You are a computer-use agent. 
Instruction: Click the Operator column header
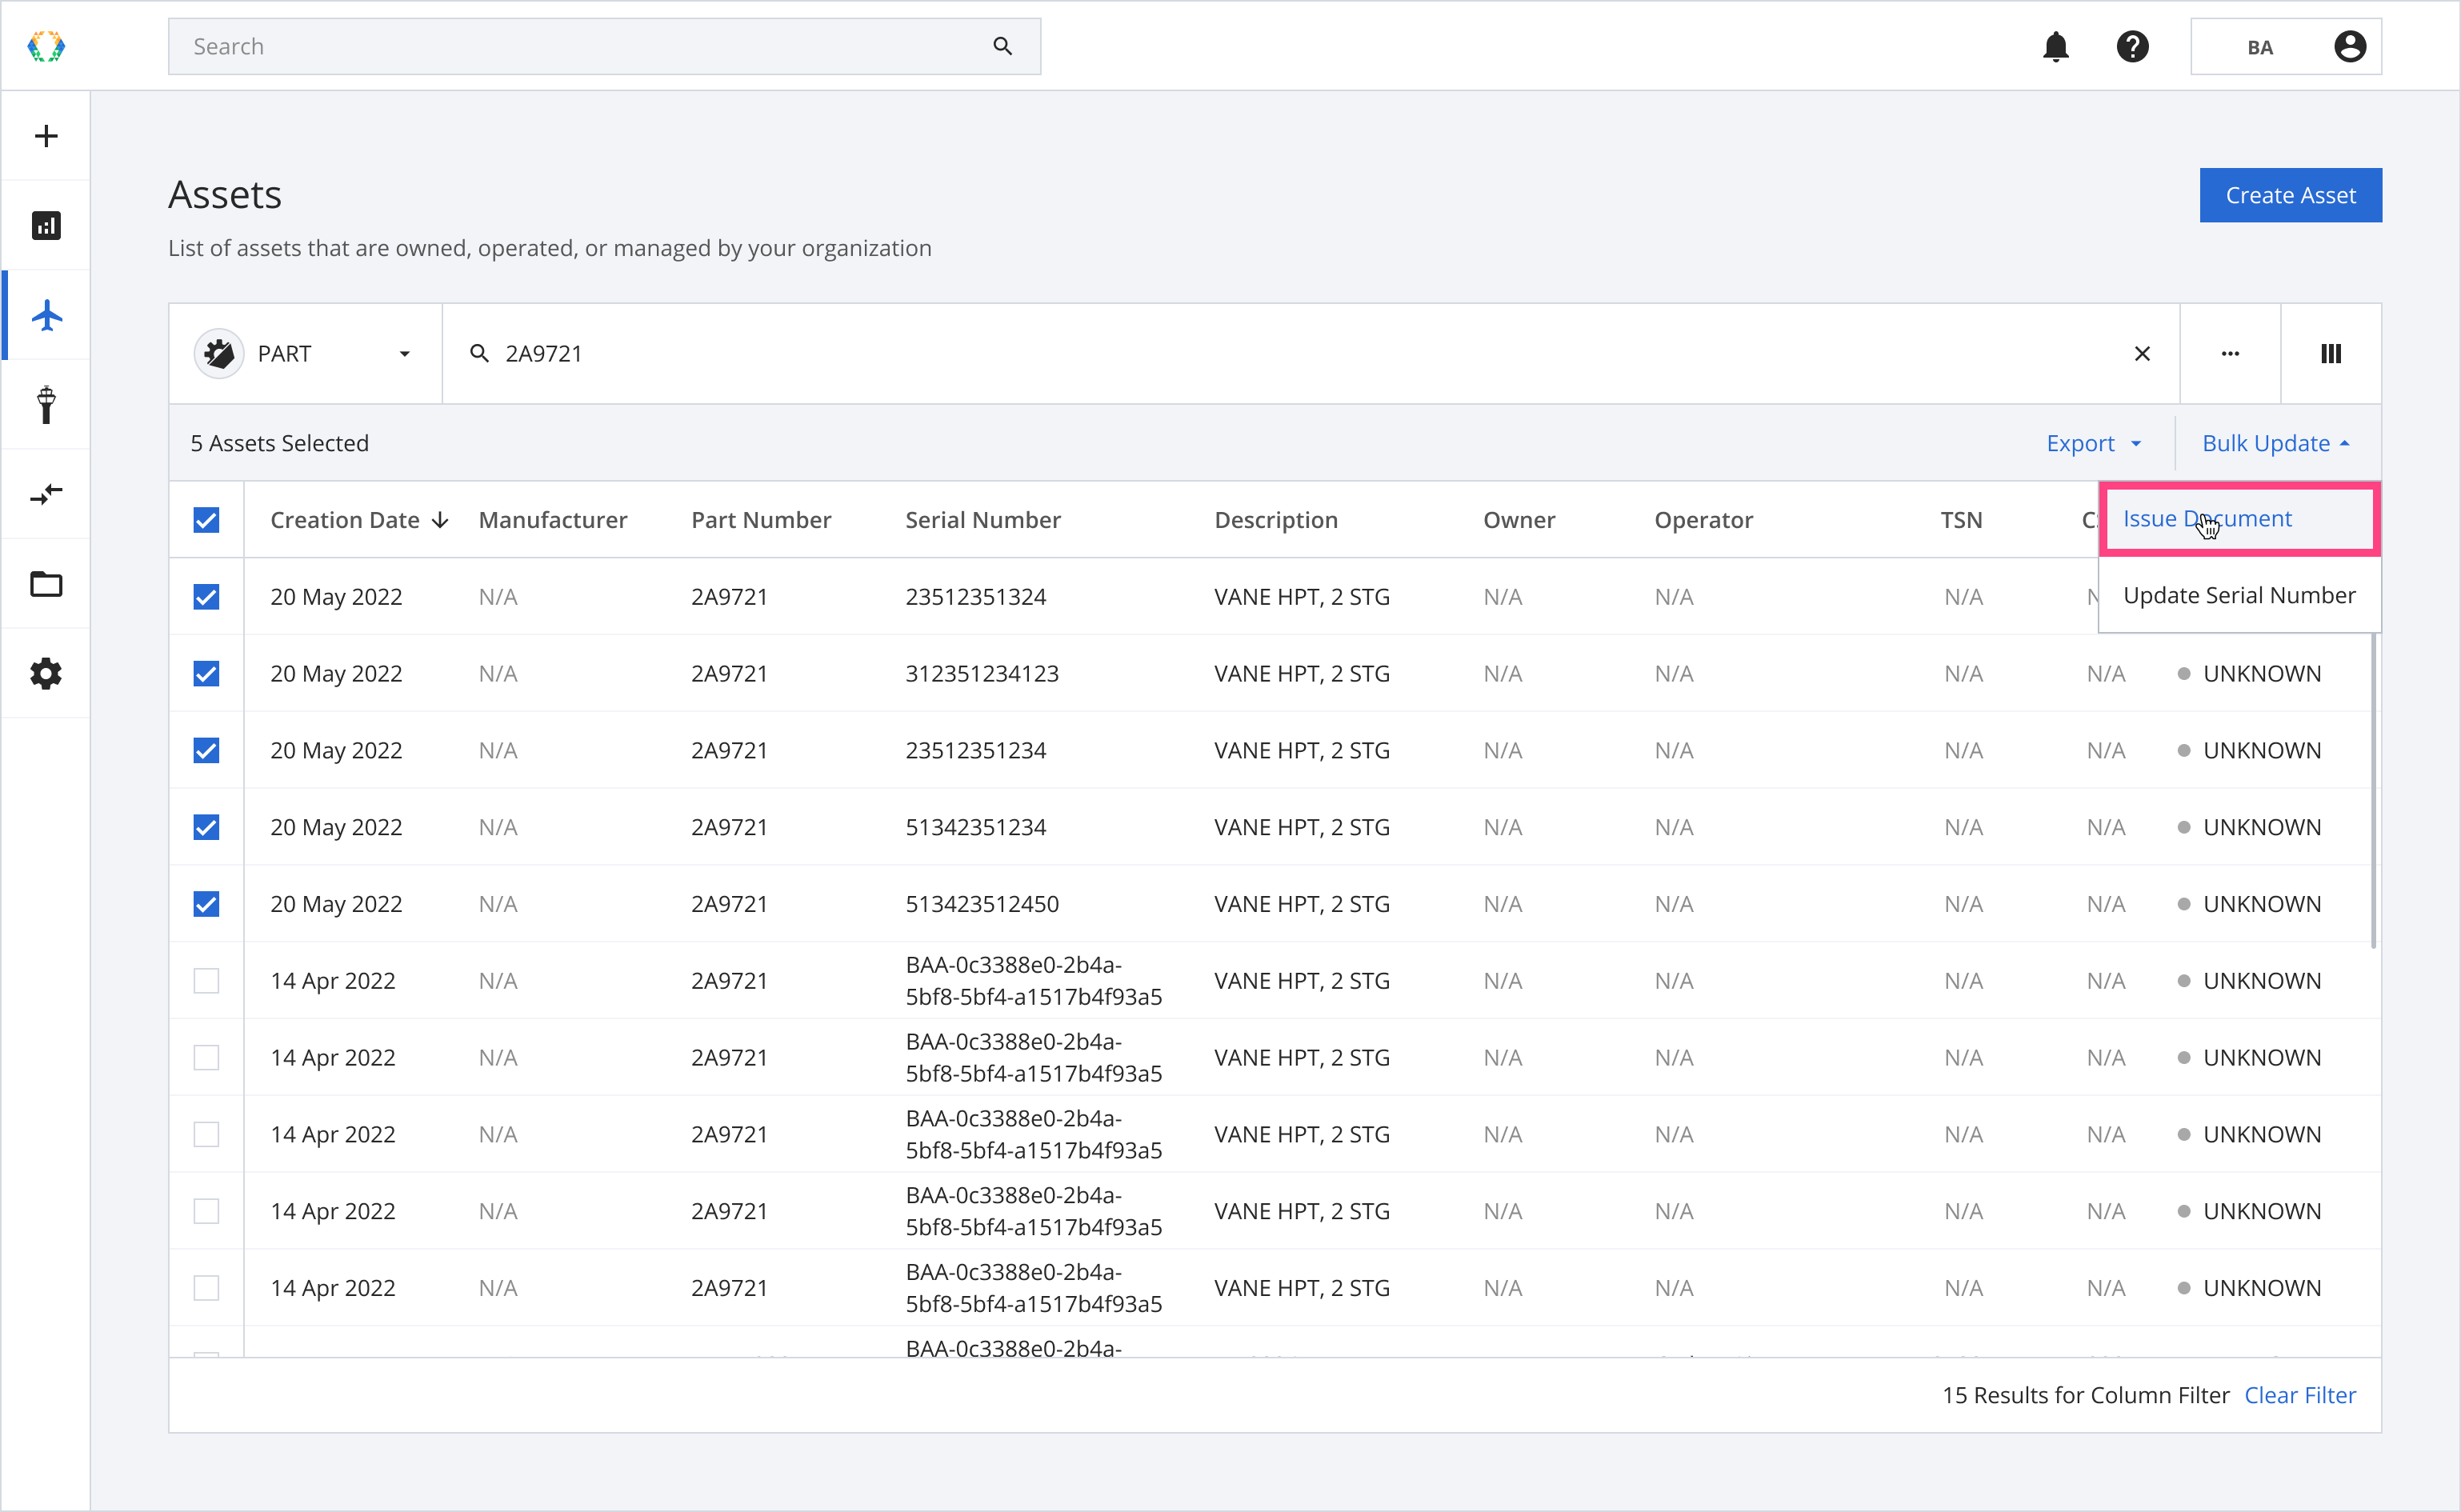pos(1703,520)
